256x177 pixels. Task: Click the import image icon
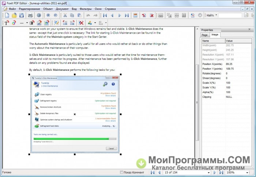[x=47, y=23]
